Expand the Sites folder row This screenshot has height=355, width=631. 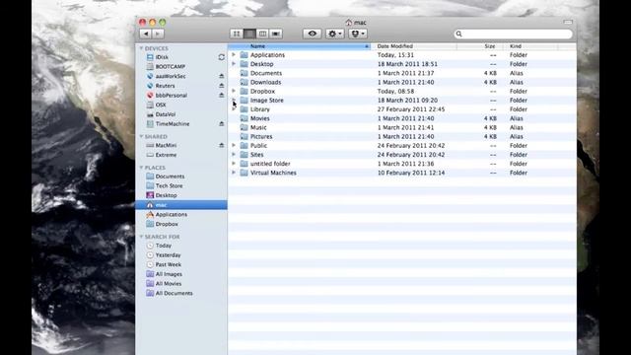pyautogui.click(x=234, y=155)
